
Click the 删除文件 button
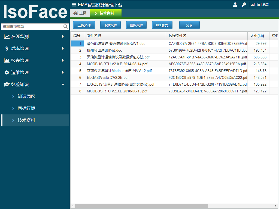(x=136, y=25)
